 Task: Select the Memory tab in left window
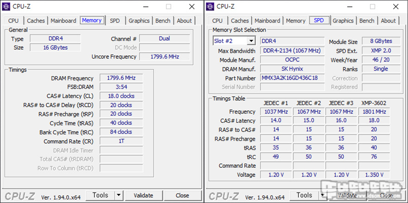92,20
